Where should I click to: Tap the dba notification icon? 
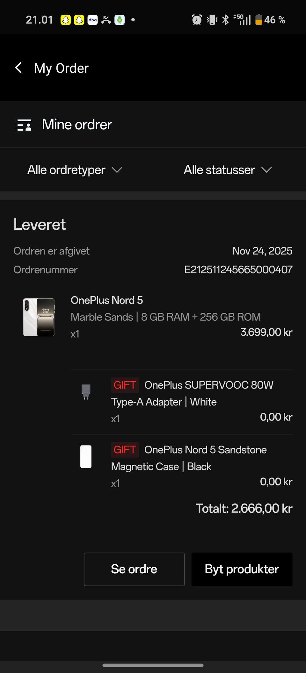pos(92,20)
